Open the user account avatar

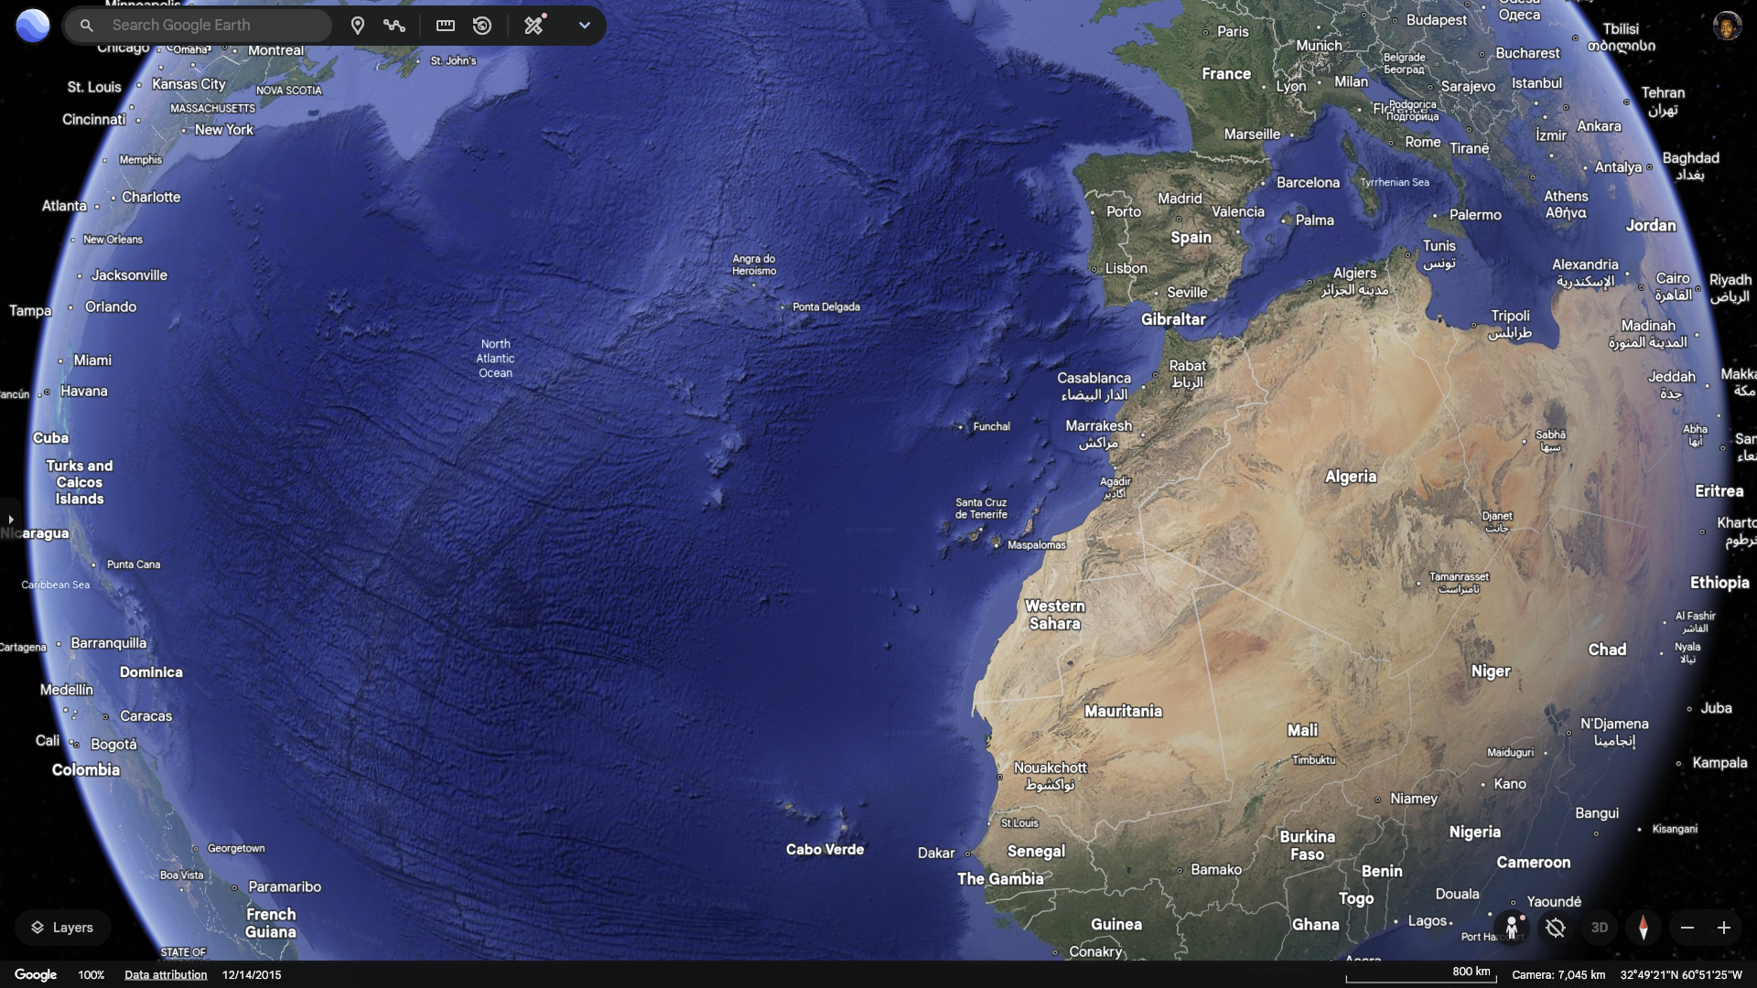(x=1726, y=26)
